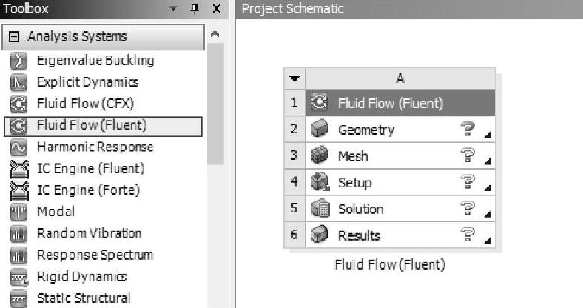Click the Fluid Flow (CFX) icon
The image size is (583, 308).
(18, 104)
